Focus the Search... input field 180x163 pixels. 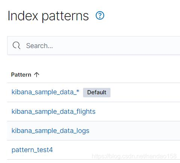tap(94, 45)
